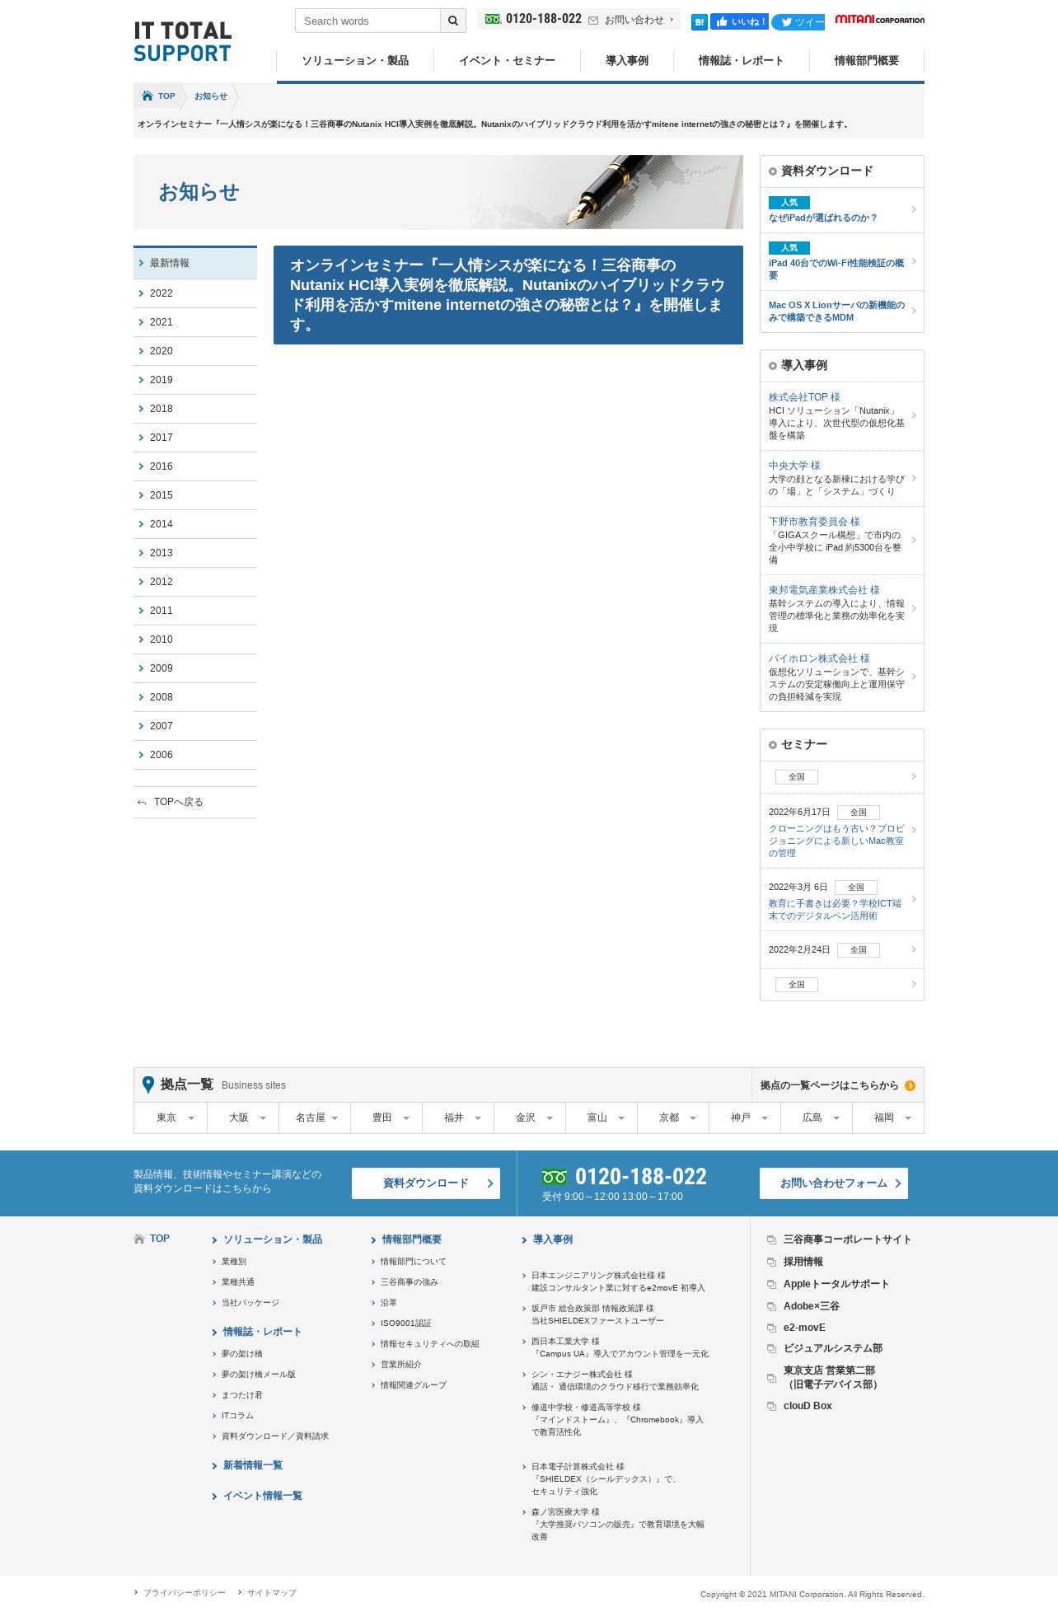Click the サイトマップ footer link

[272, 1593]
